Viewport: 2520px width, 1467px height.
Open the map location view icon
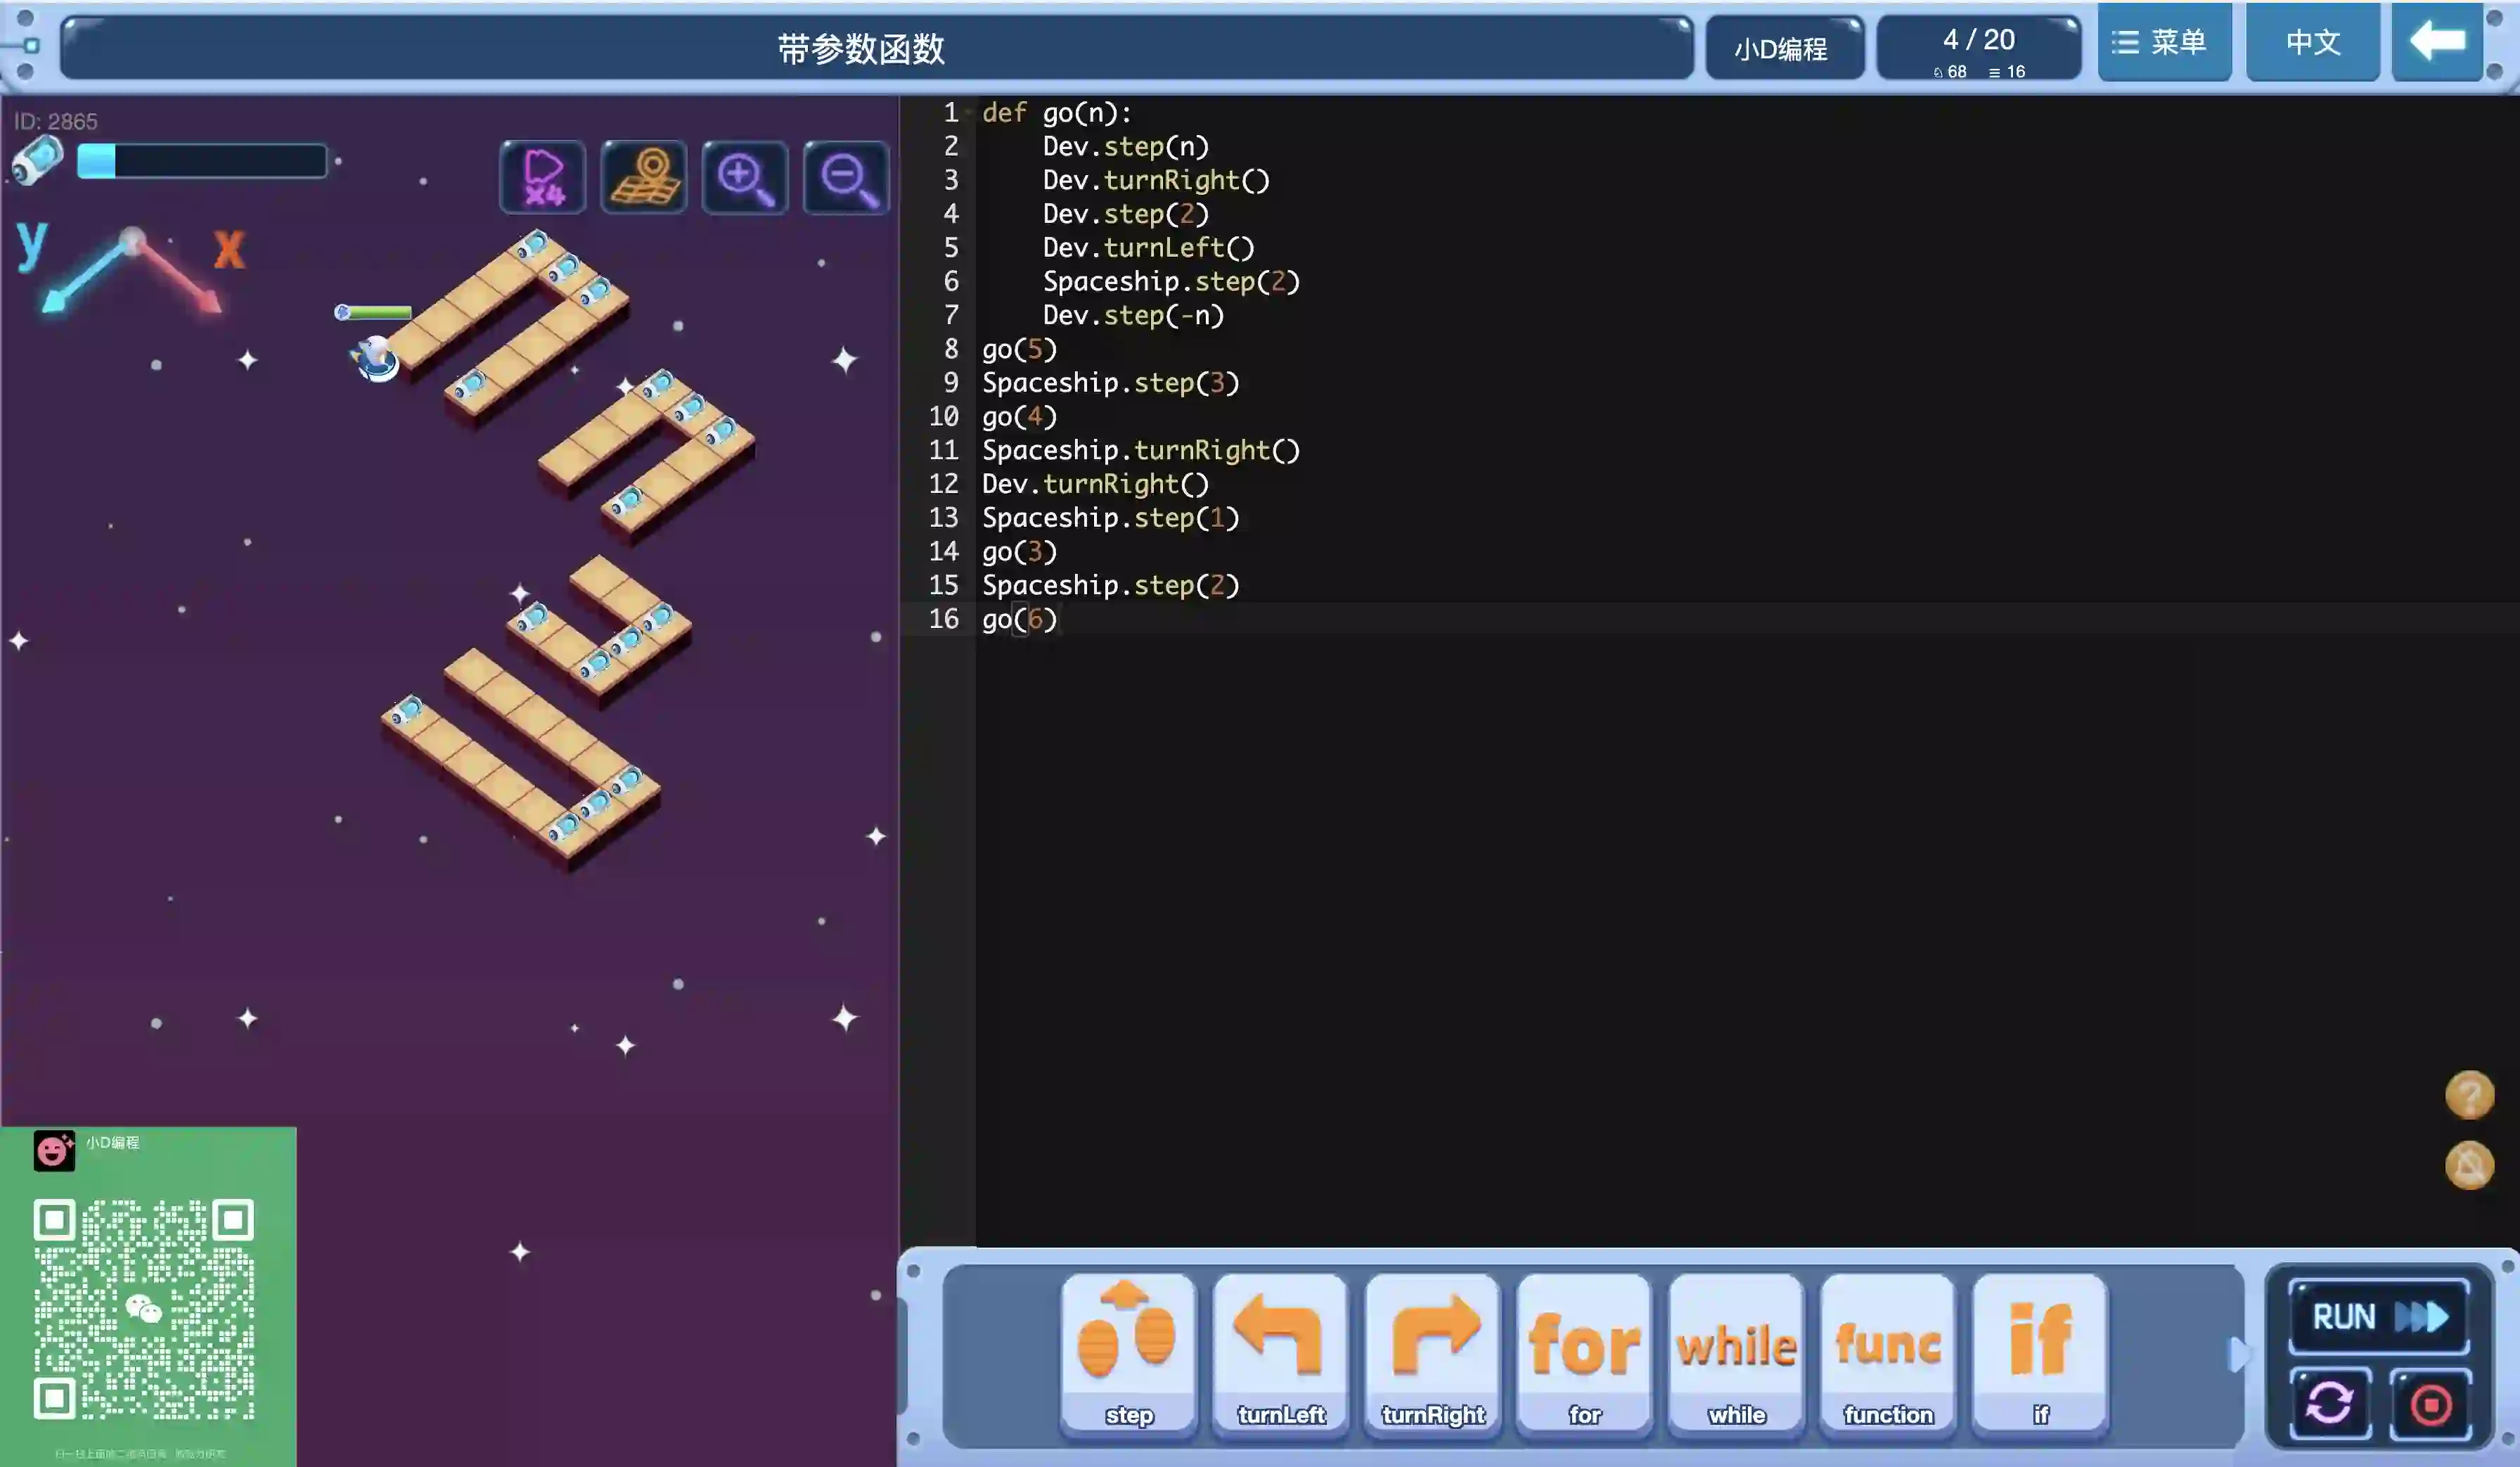644,177
